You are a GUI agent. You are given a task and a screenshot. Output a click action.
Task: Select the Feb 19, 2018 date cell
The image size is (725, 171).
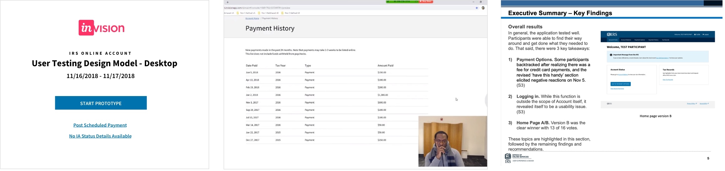[x=252, y=87]
